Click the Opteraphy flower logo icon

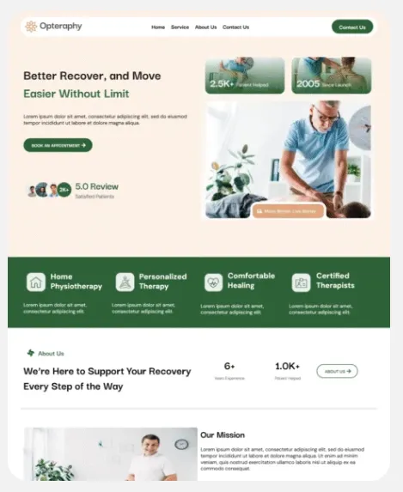coord(31,27)
